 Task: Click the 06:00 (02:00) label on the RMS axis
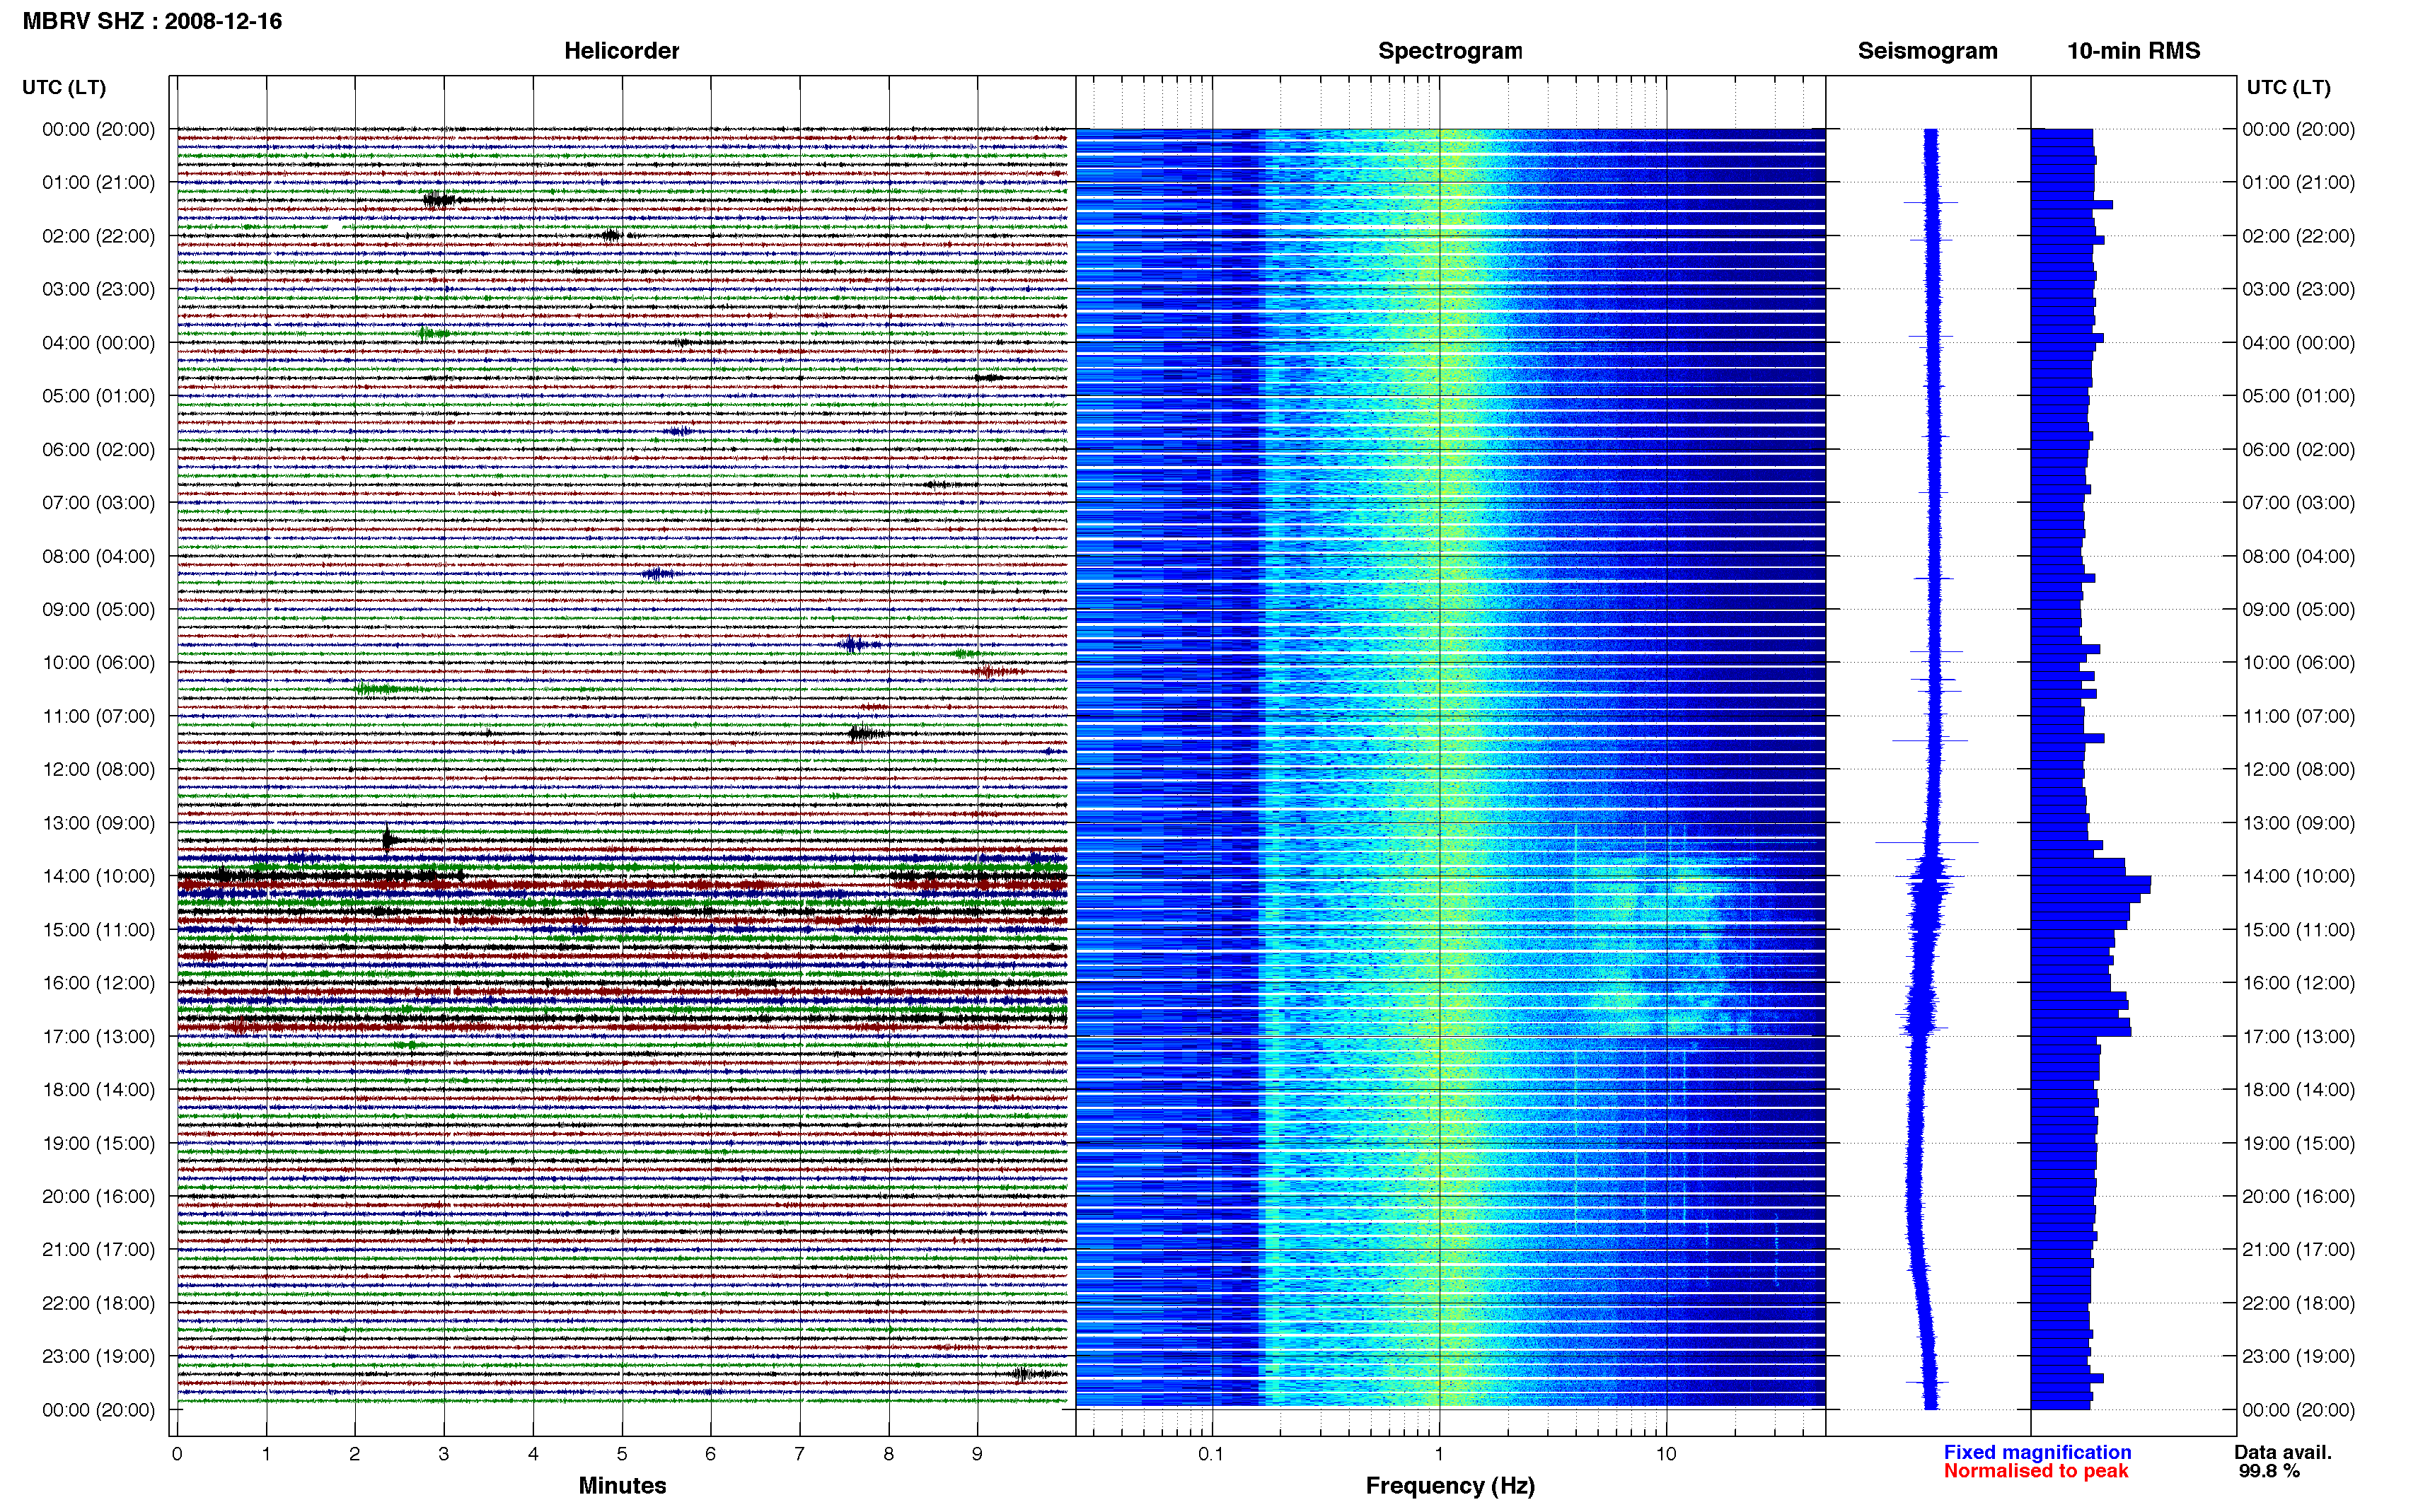pos(2298,449)
